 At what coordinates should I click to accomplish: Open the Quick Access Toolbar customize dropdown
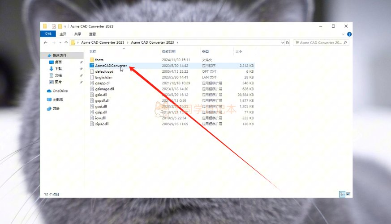coord(65,26)
